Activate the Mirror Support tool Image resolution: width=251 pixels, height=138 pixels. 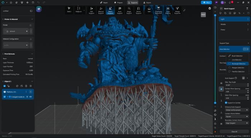tap(138, 10)
